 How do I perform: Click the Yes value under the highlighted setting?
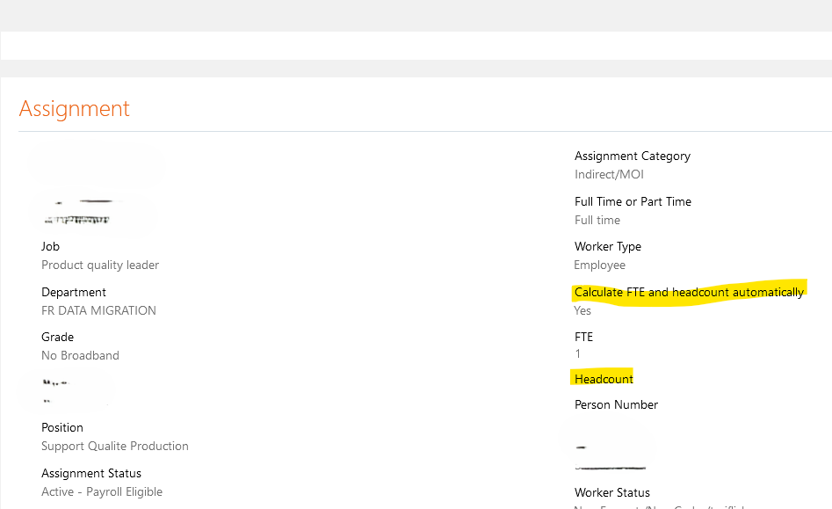click(582, 310)
